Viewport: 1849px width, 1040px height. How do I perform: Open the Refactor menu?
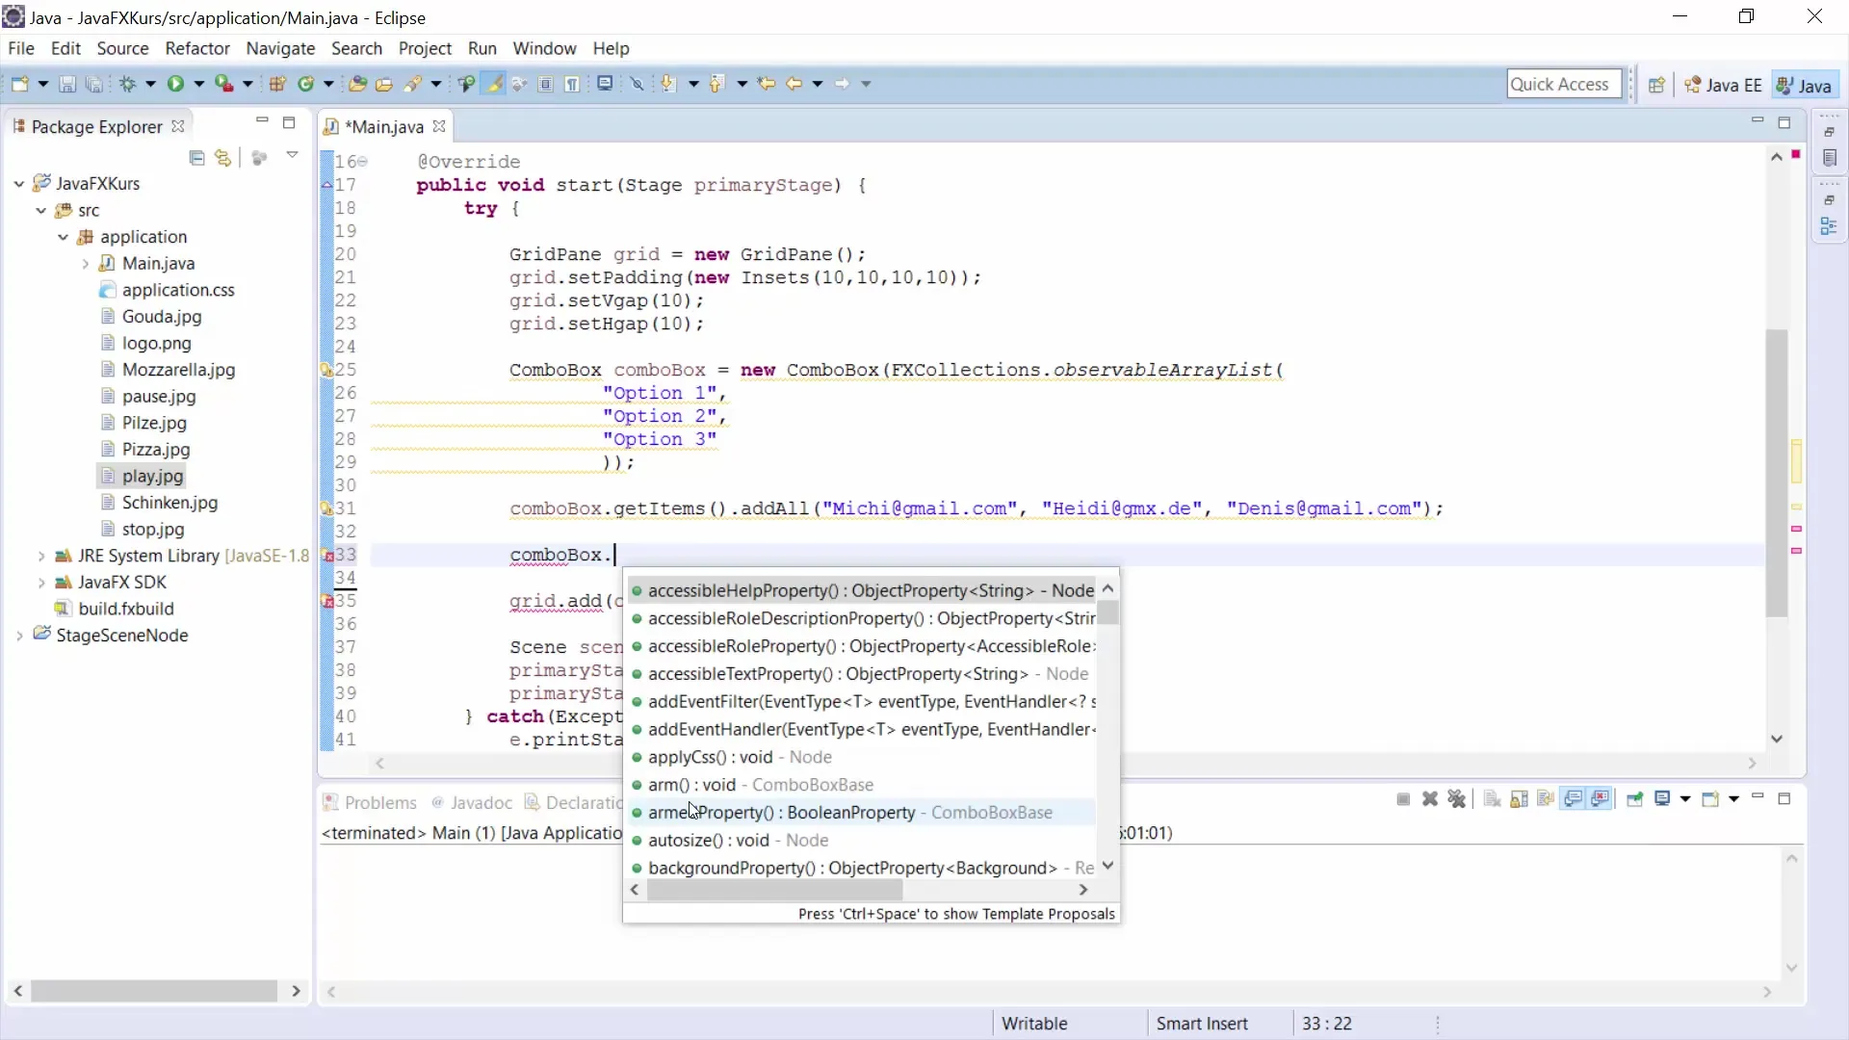[197, 48]
